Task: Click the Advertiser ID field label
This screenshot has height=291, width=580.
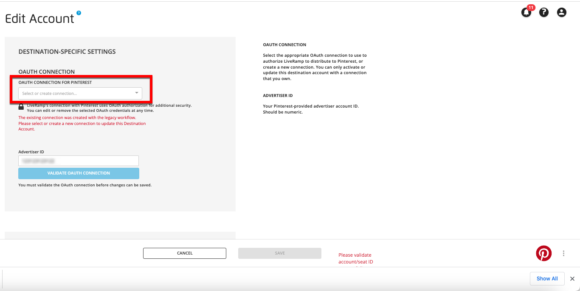Action: pos(31,152)
